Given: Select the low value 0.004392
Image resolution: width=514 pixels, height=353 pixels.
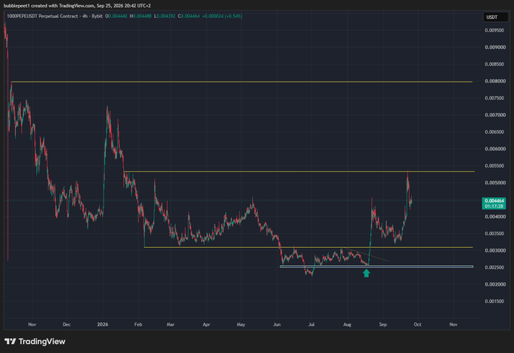Looking at the screenshot, I should [166, 16].
